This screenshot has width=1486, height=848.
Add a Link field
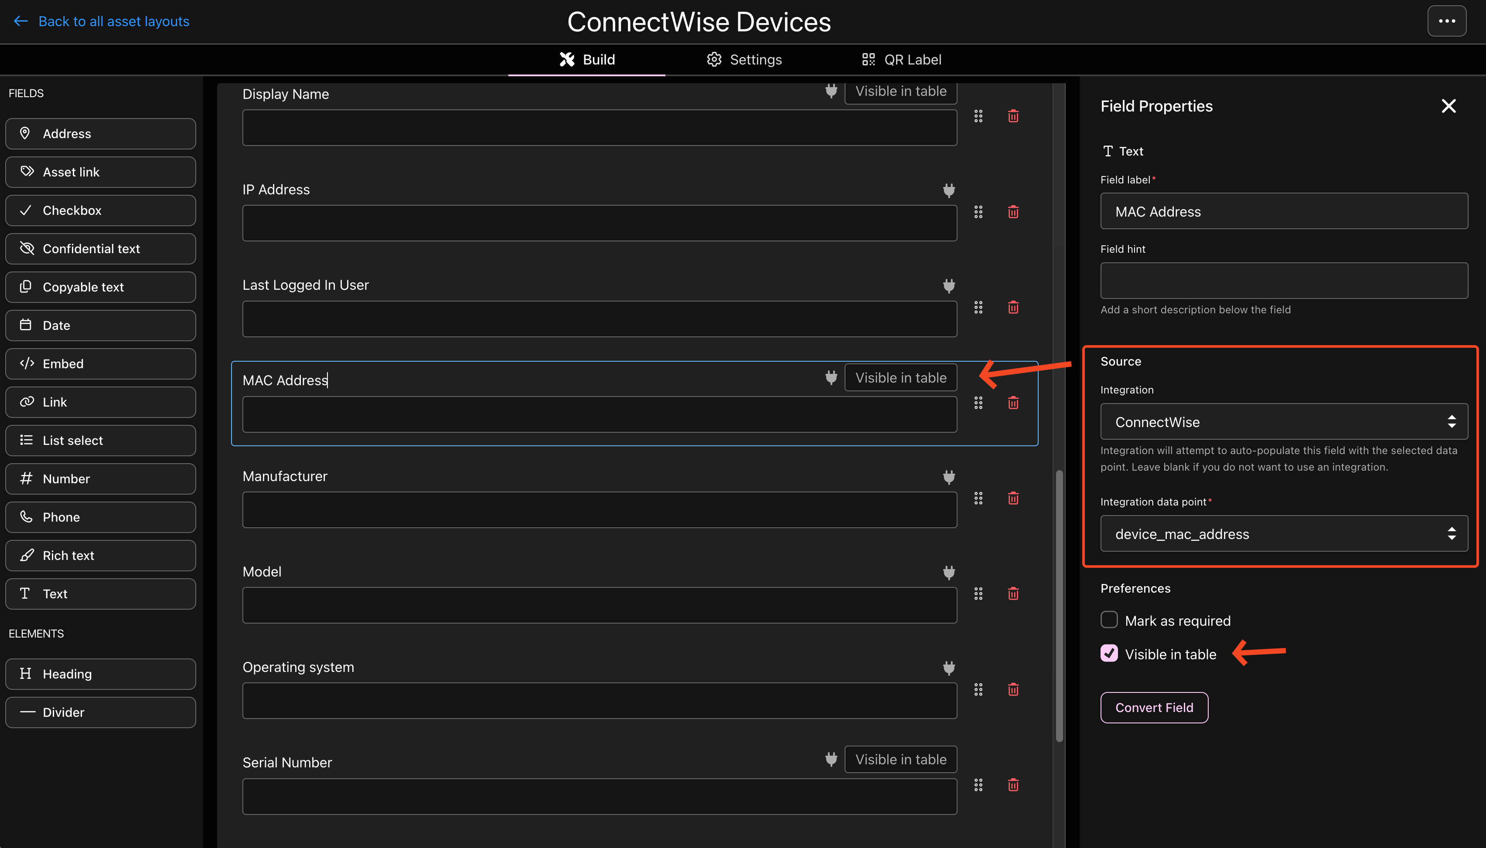101,403
